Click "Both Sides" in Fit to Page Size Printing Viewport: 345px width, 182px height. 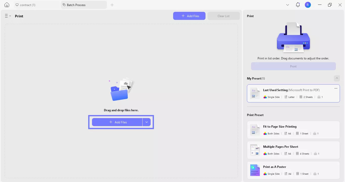click(x=273, y=134)
